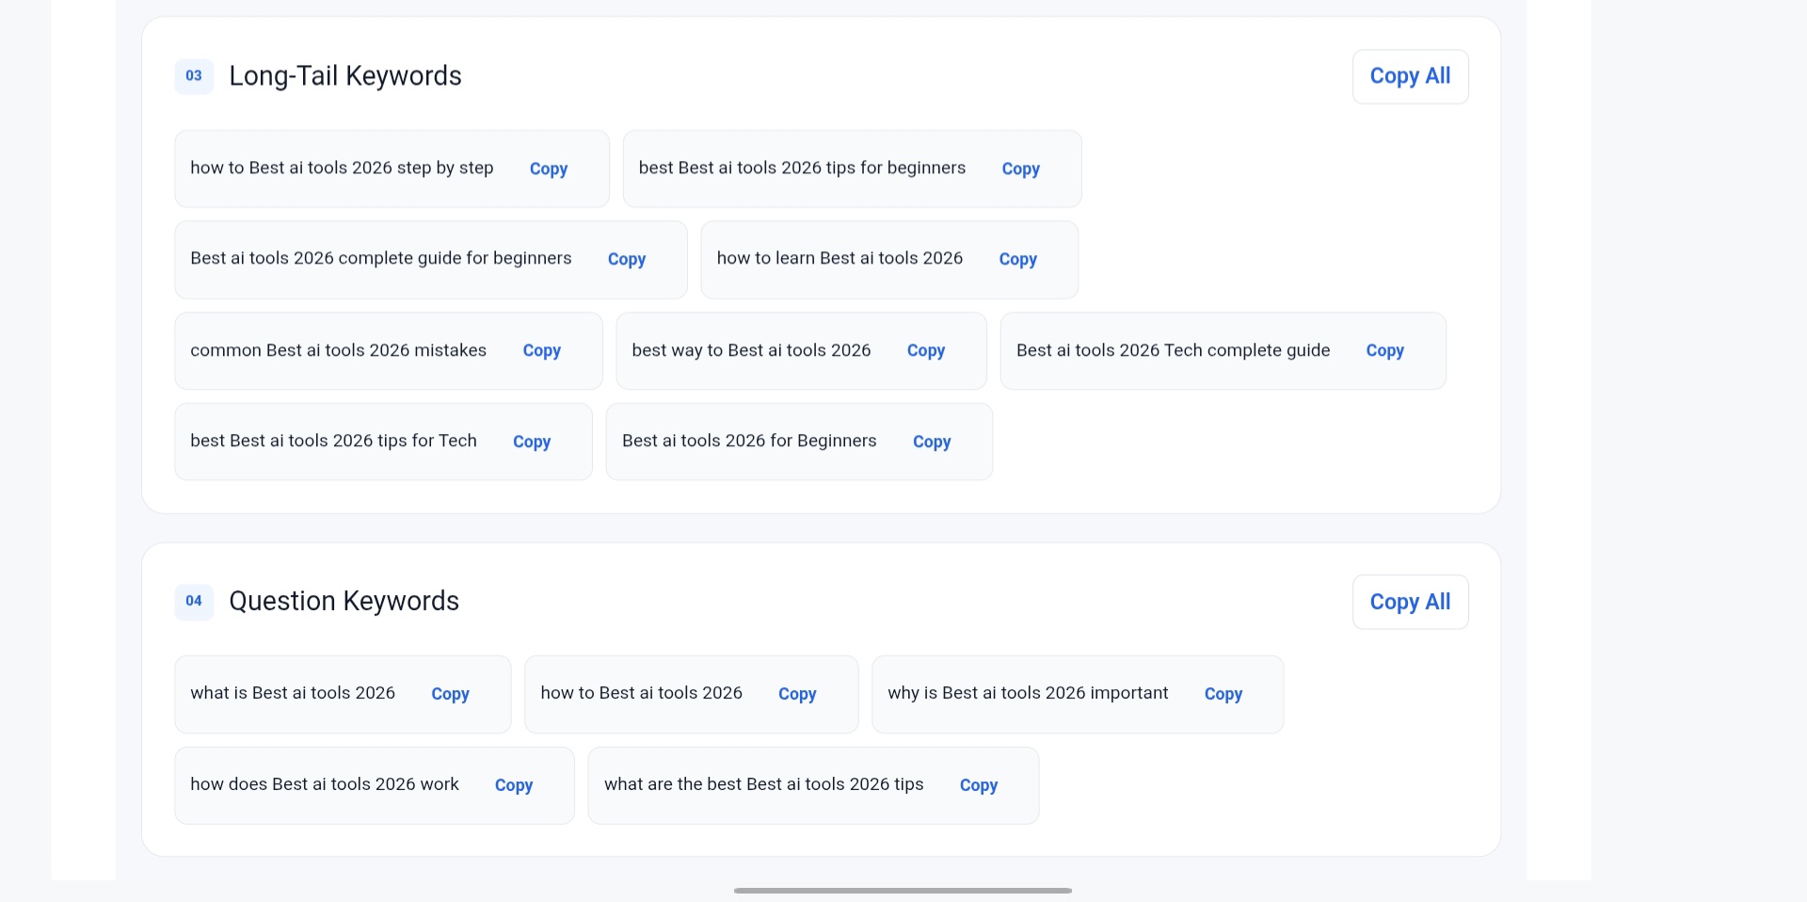Select text 'Best ai tools 2026 for Beginners'
The height and width of the screenshot is (902, 1807).
[749, 441]
